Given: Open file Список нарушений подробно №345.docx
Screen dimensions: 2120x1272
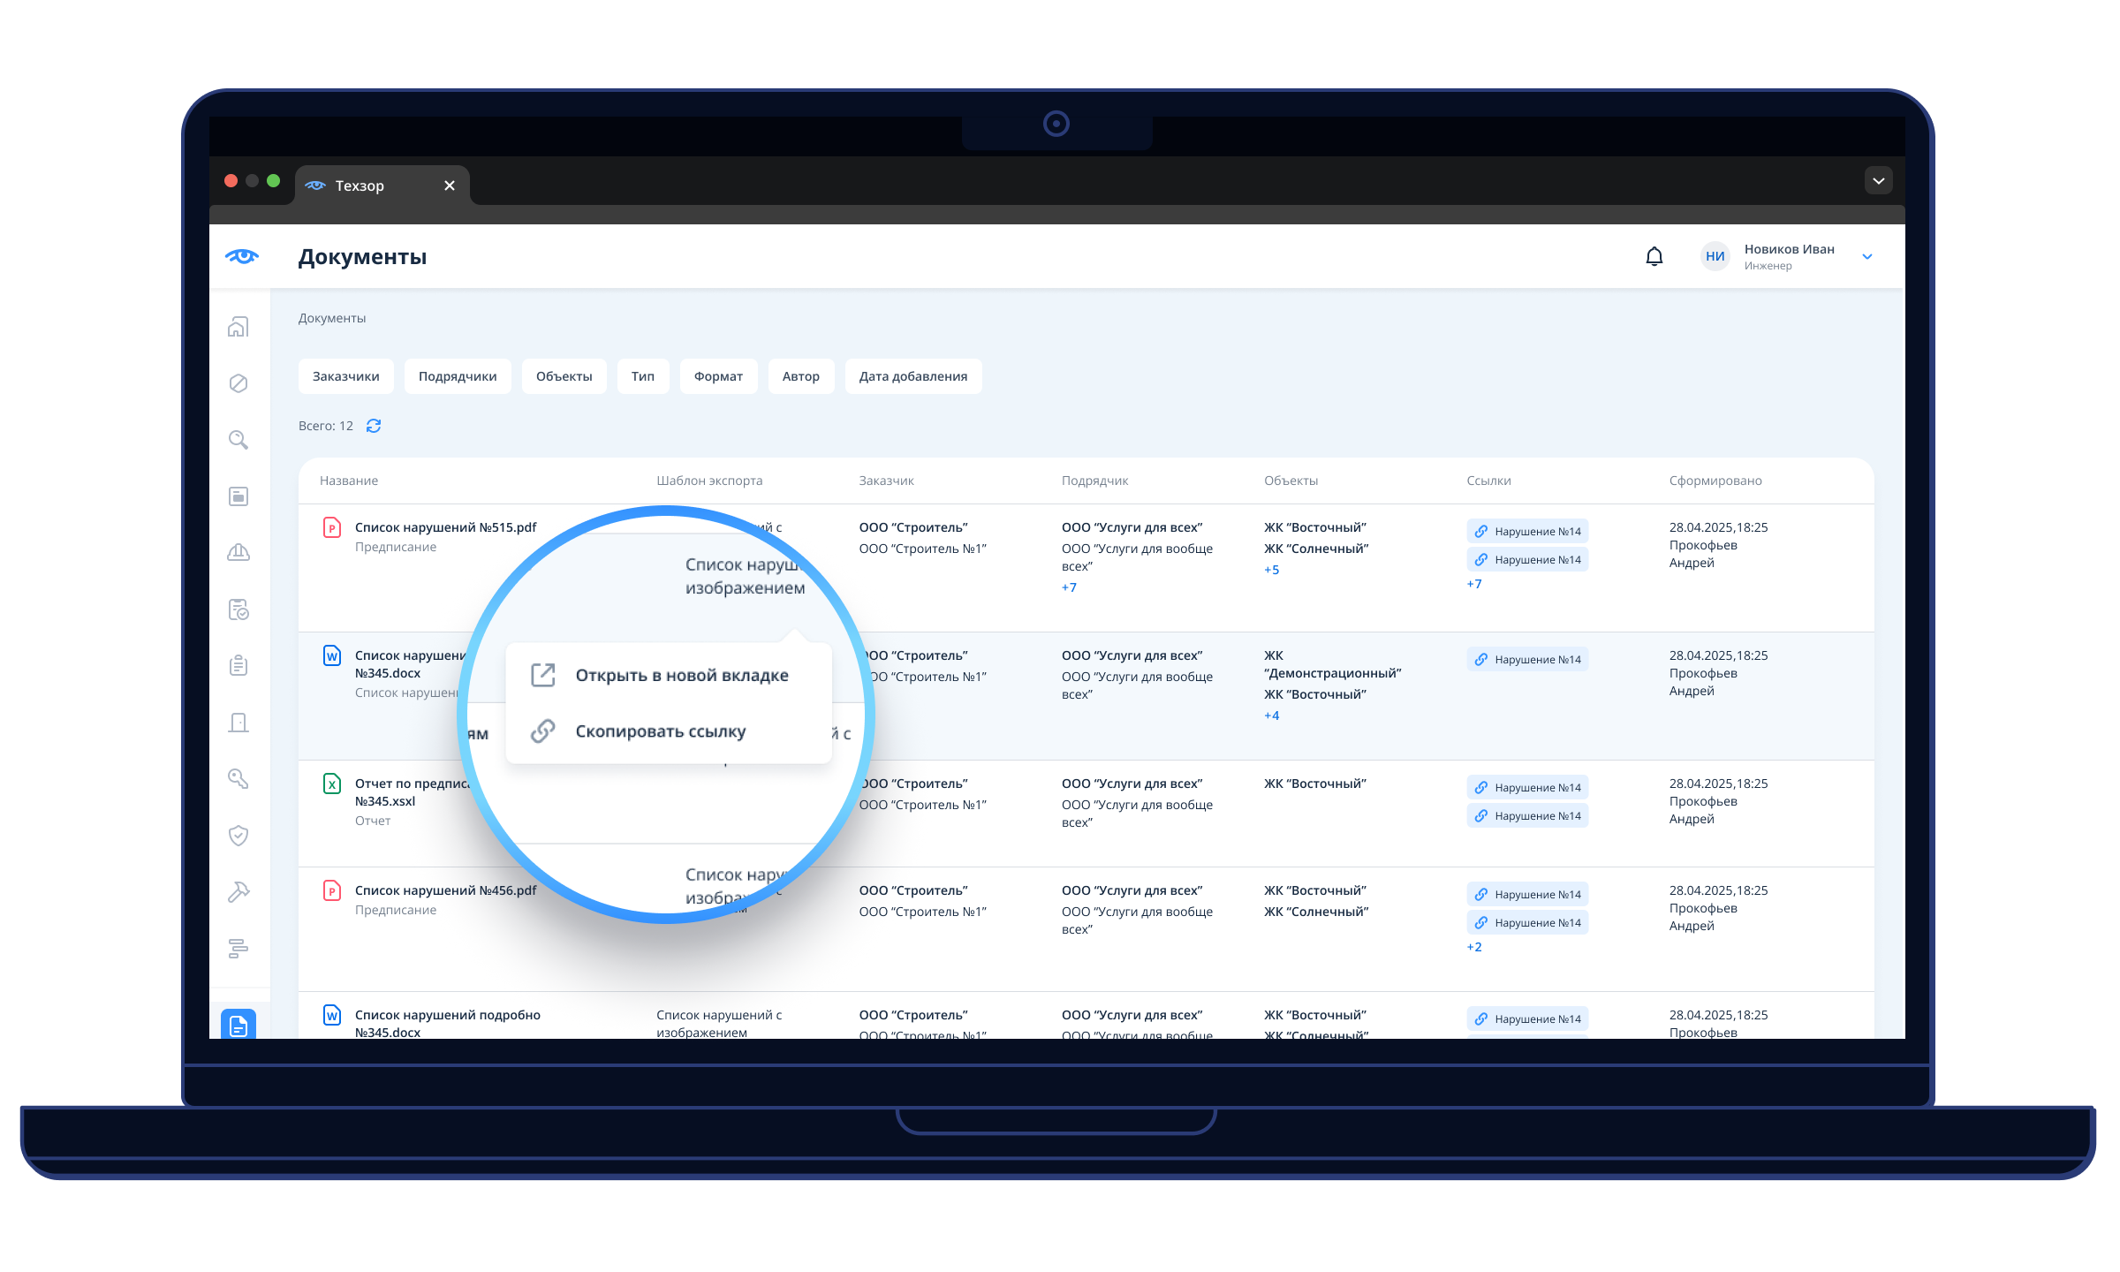Looking at the screenshot, I should tap(448, 1024).
